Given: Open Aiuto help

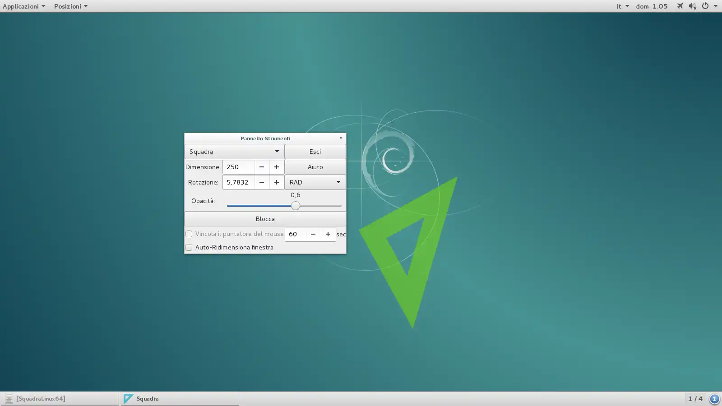Looking at the screenshot, I should (x=315, y=167).
